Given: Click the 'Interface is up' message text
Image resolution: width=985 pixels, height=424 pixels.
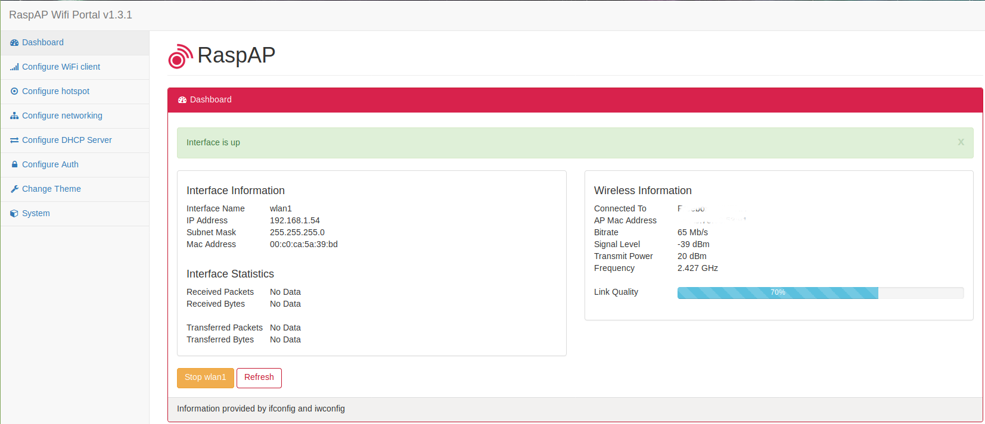Looking at the screenshot, I should 213,143.
